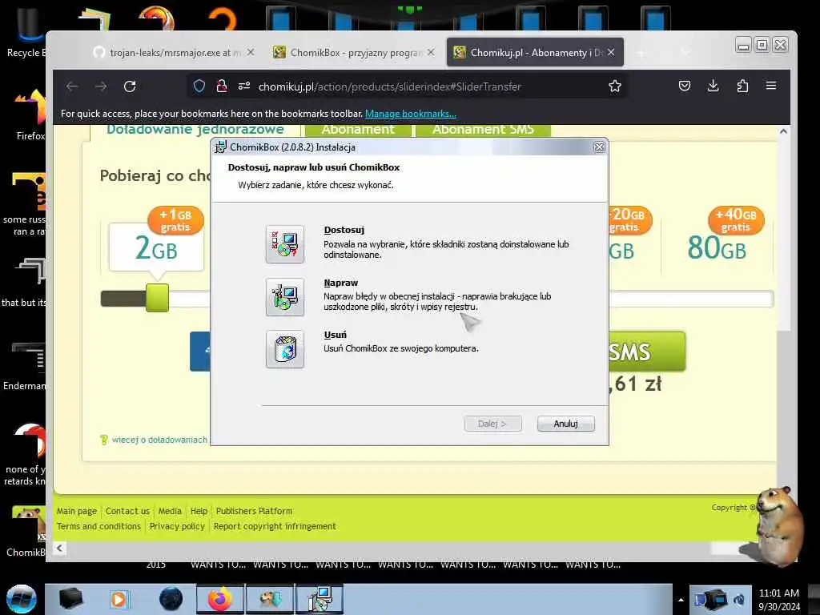The height and width of the screenshot is (615, 820).
Task: Pick the Usuń uninstall option icon
Action: pos(284,349)
